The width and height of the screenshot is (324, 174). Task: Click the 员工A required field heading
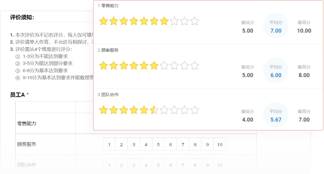(19, 95)
